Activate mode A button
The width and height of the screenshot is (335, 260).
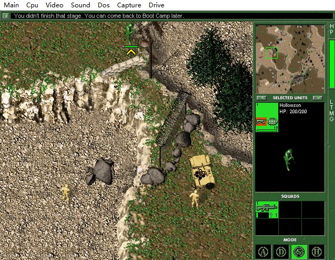click(x=263, y=252)
